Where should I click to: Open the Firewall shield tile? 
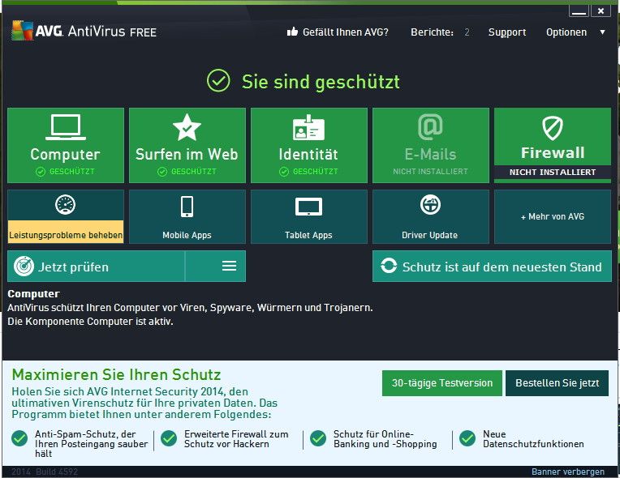tap(553, 145)
